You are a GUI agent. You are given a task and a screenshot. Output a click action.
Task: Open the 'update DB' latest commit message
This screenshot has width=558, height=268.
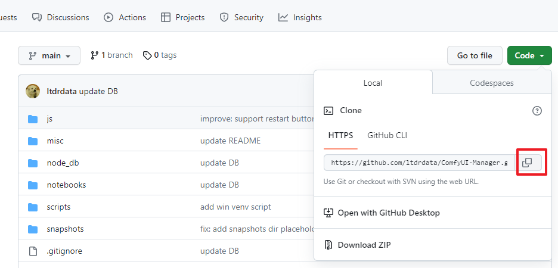tap(98, 91)
